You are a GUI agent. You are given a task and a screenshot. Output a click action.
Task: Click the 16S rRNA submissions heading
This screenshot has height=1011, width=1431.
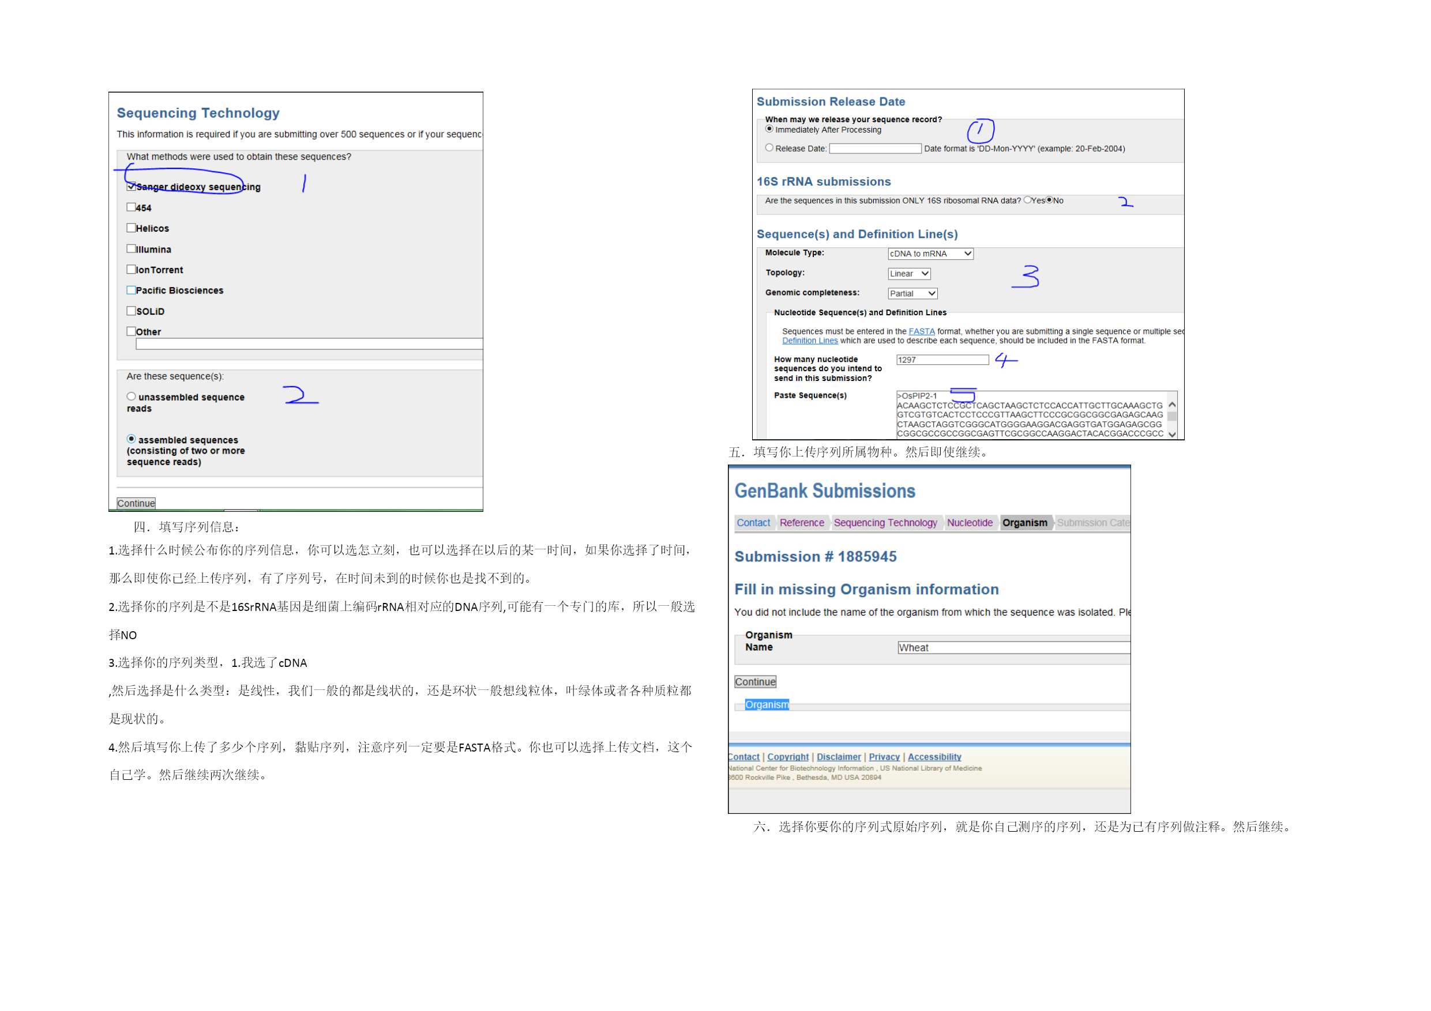click(823, 181)
